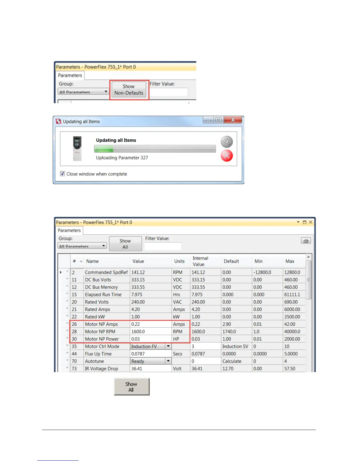Screen dimensions: 358x463
Task: Open Group dropdown beside the Show All button
Action: [82, 246]
